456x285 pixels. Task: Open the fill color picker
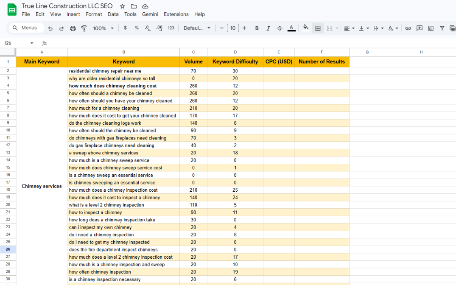(x=305, y=28)
